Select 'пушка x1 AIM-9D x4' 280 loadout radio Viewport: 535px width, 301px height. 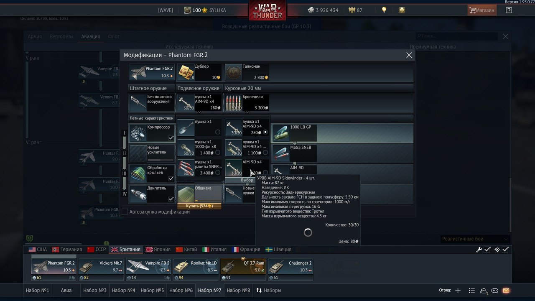pyautogui.click(x=265, y=132)
